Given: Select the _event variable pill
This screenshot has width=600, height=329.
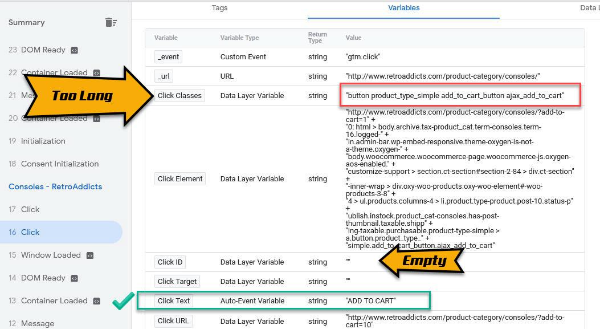Looking at the screenshot, I should pyautogui.click(x=168, y=56).
